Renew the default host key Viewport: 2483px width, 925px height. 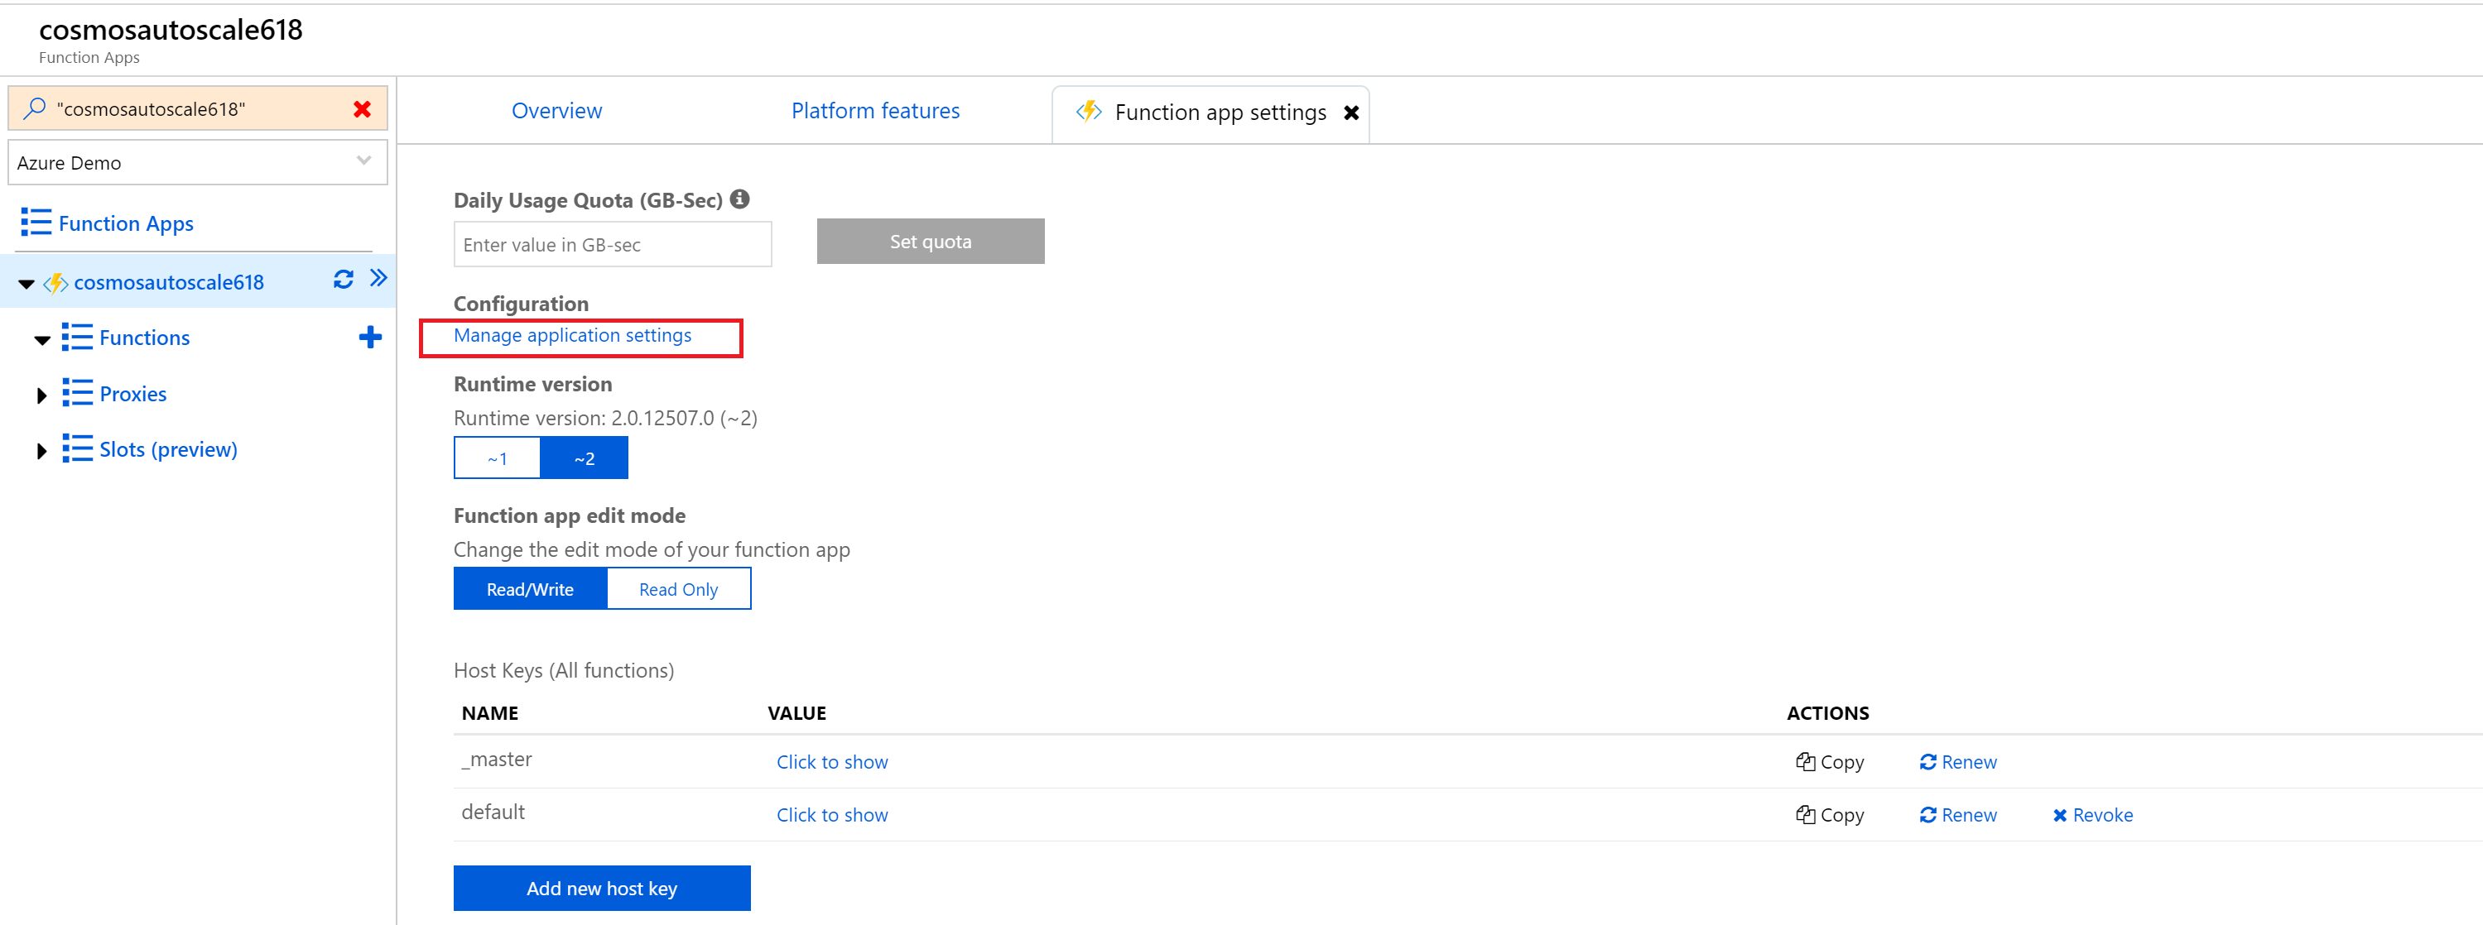(x=1958, y=815)
